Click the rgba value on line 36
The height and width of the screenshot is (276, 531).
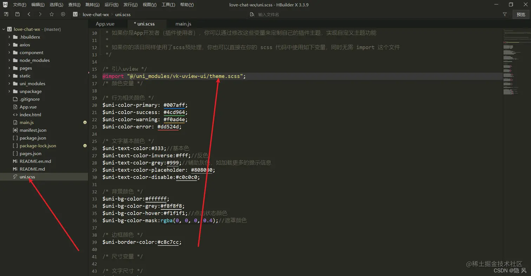click(188, 220)
